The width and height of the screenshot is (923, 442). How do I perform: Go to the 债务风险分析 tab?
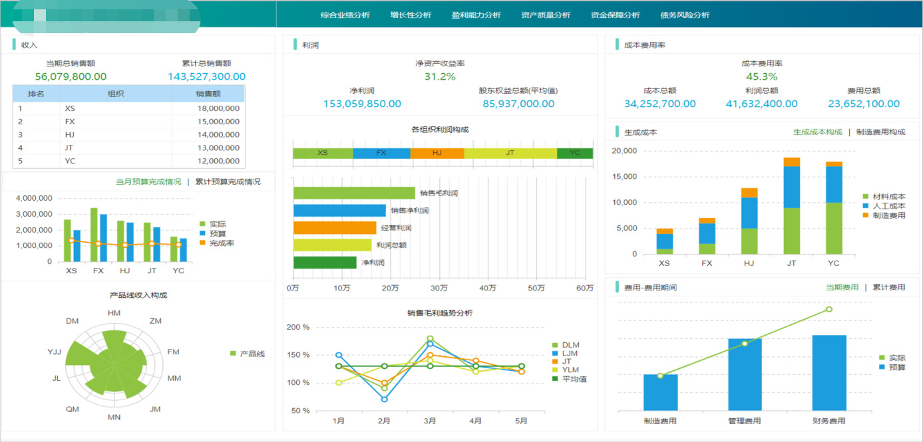[685, 15]
